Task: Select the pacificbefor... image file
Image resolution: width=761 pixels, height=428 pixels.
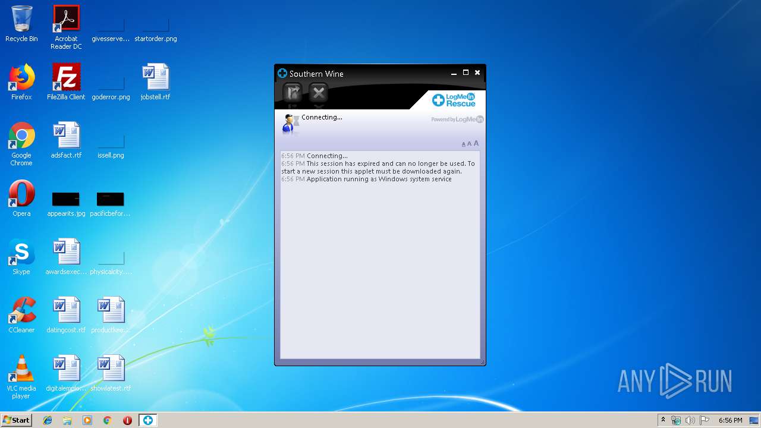Action: pyautogui.click(x=111, y=204)
